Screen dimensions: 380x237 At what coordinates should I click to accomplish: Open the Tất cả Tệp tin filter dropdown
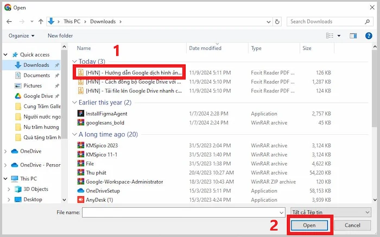331,212
